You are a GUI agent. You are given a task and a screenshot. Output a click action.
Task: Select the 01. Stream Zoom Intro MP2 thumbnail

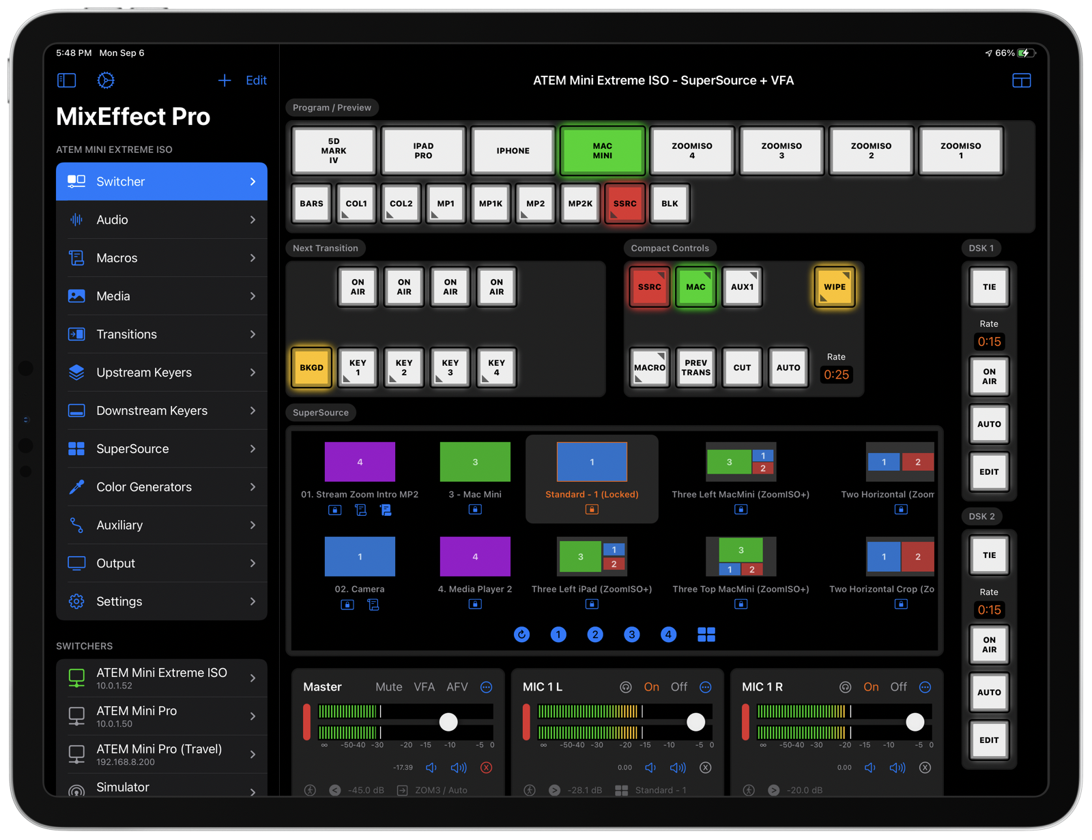click(360, 462)
